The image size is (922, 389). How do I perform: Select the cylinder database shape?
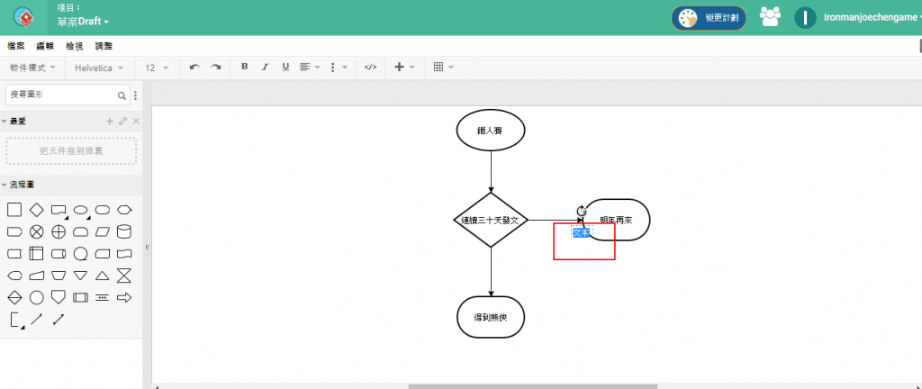(124, 232)
